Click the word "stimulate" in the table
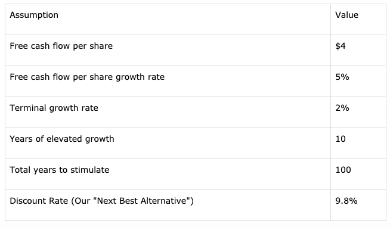The image size is (390, 227). pos(90,170)
